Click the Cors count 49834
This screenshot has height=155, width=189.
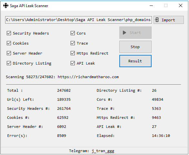click(x=157, y=99)
